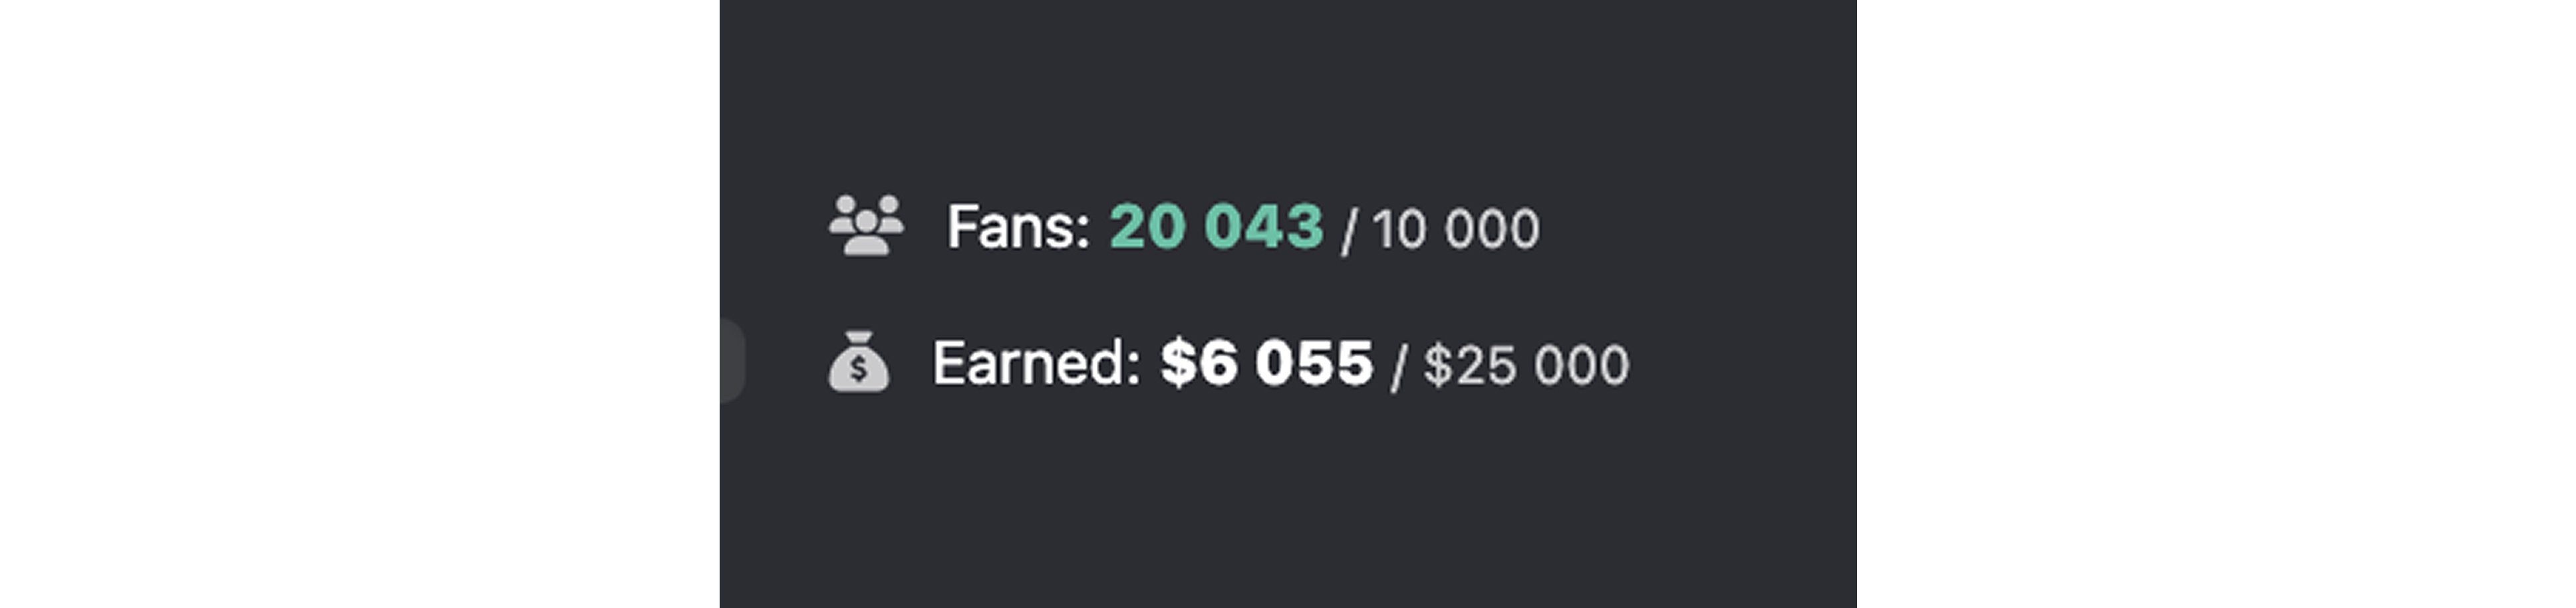This screenshot has width=2576, height=608.
Task: Click the slash after the fan count
Action: pos(1348,231)
